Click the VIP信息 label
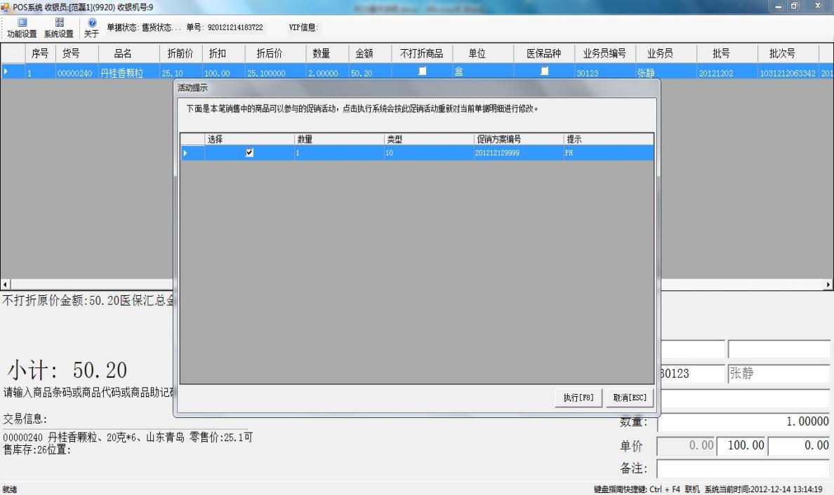 coord(303,27)
